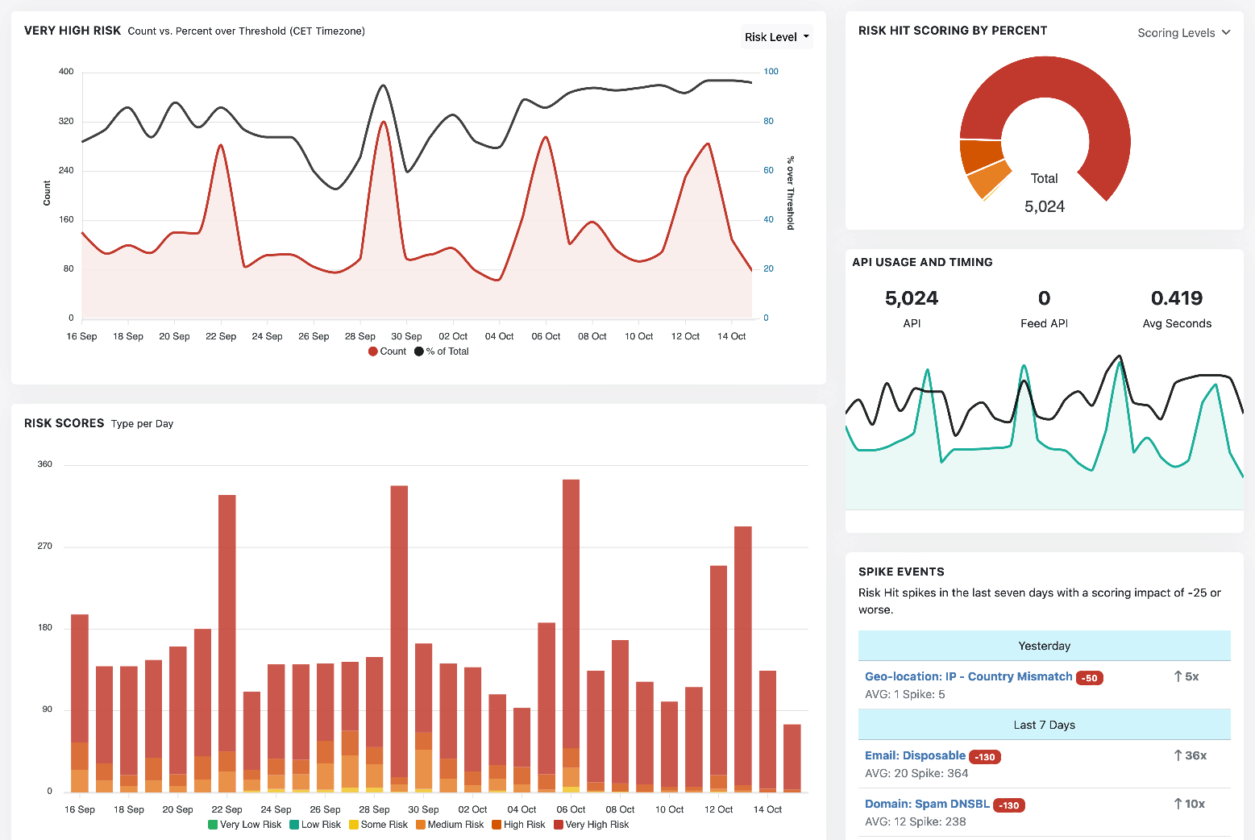Toggle the % of Total legend series
Viewport: 1255px width, 840px height.
[442, 351]
